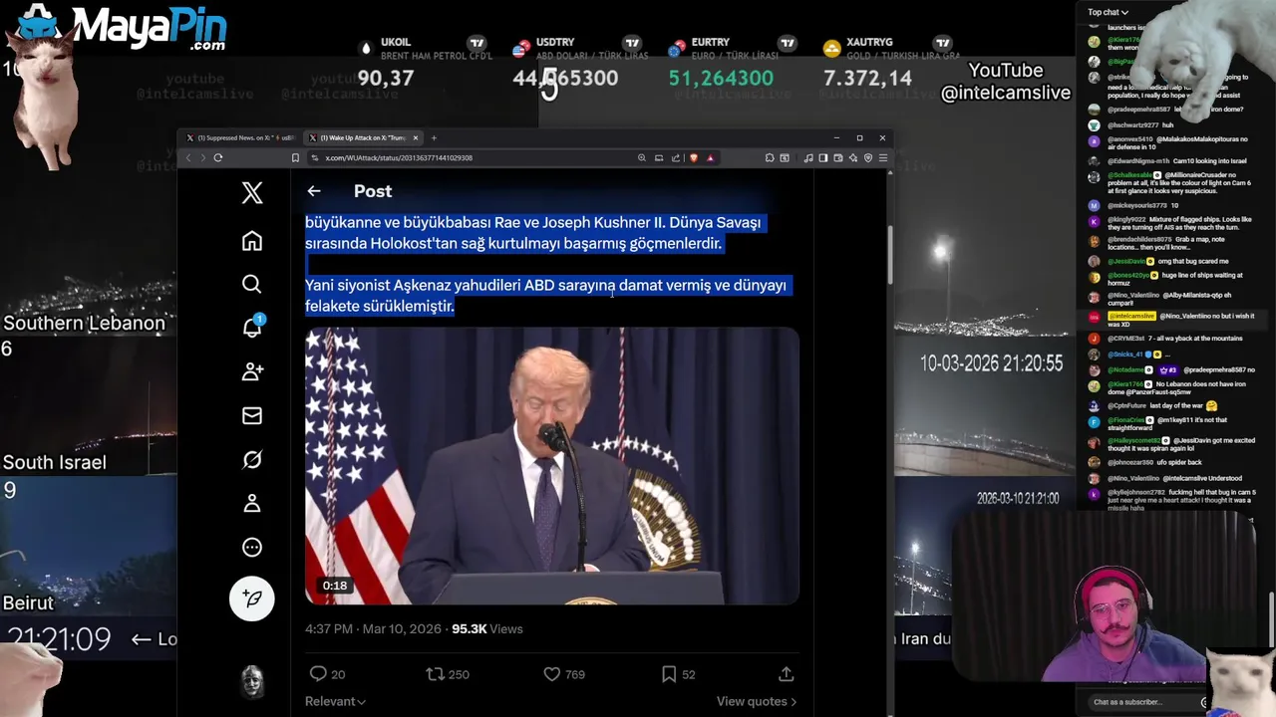Click the XAUTRYG gold price ticker
Image resolution: width=1276 pixels, height=717 pixels.
(867, 78)
